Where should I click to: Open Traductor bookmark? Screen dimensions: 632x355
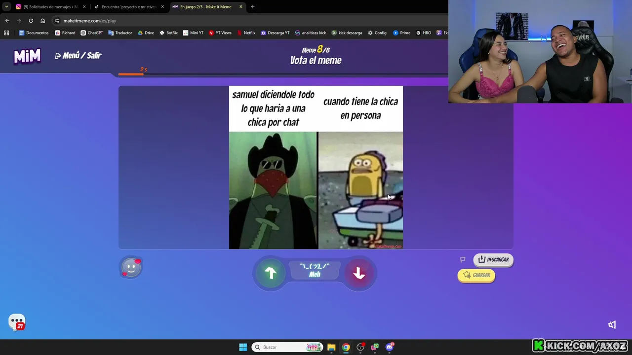120,33
